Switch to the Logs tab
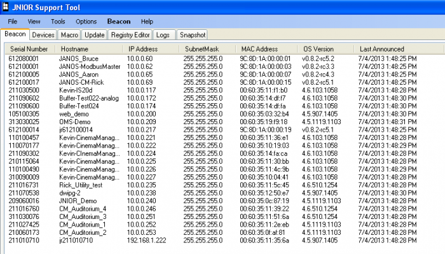The image size is (445, 254). pyautogui.click(x=163, y=35)
